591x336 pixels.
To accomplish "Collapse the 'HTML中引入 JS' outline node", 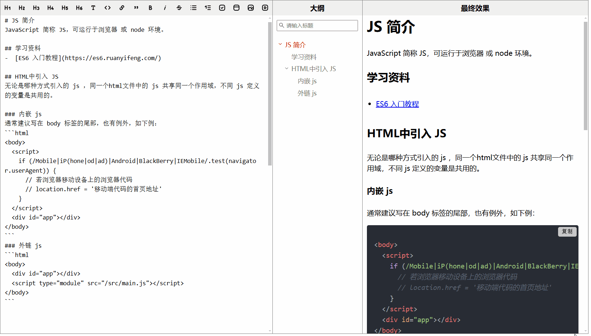I will 287,68.
